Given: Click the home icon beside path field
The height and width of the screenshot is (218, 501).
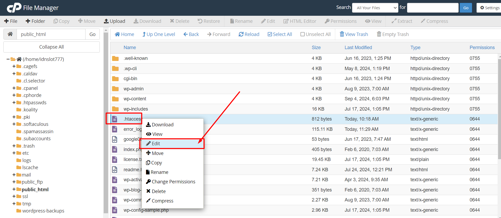Looking at the screenshot, I should [x=10, y=34].
